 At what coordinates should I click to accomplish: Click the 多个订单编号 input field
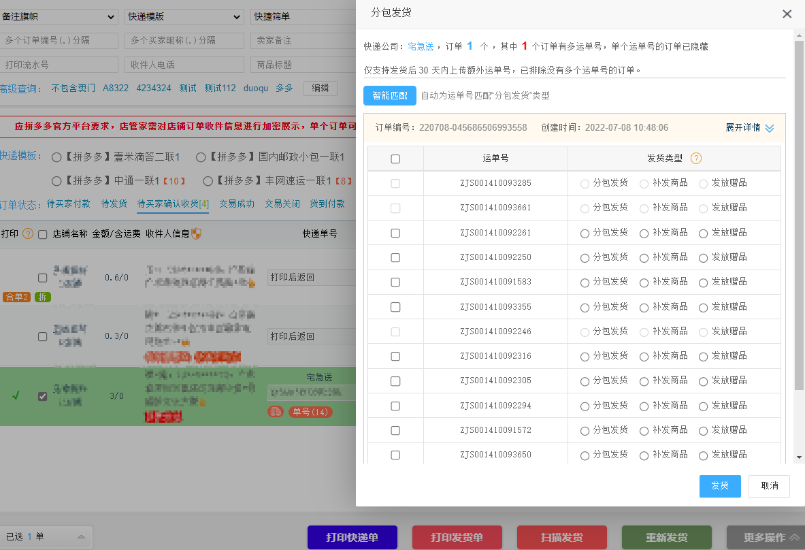(x=59, y=41)
